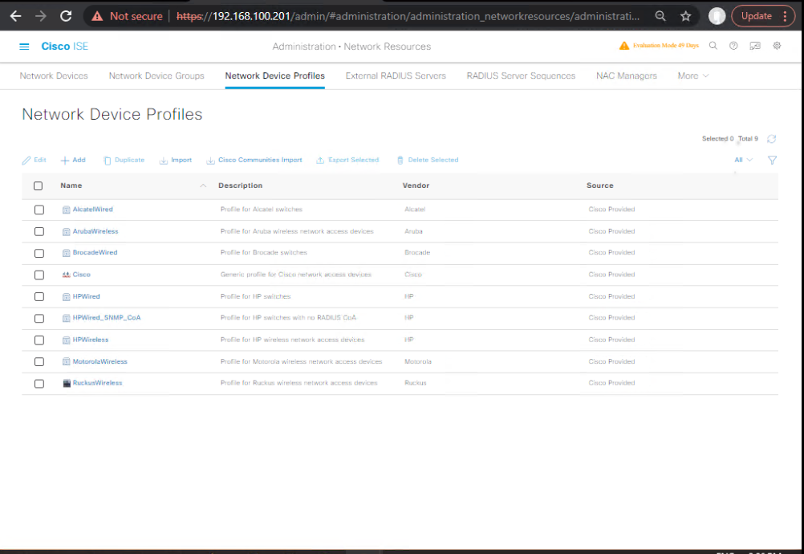The height and width of the screenshot is (554, 804).
Task: Click the browser address bar URL
Action: (x=408, y=16)
